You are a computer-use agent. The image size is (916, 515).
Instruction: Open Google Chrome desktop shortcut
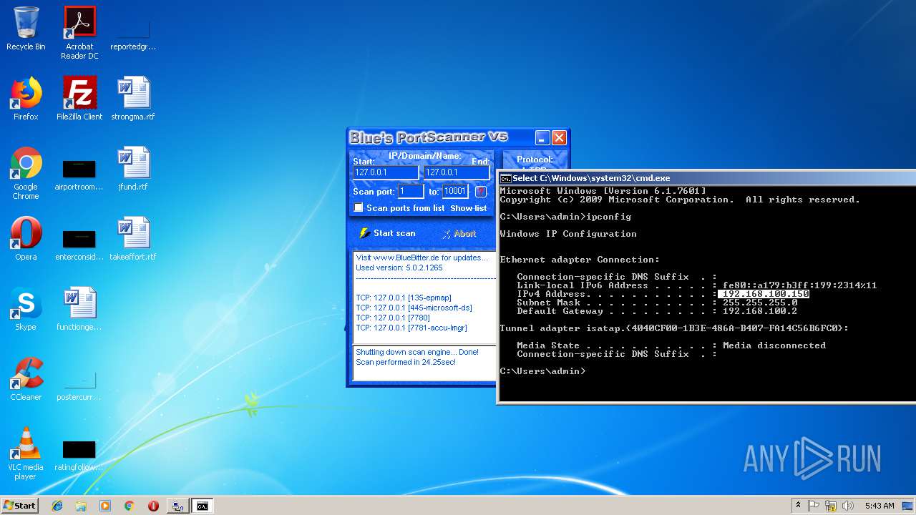coord(26,173)
